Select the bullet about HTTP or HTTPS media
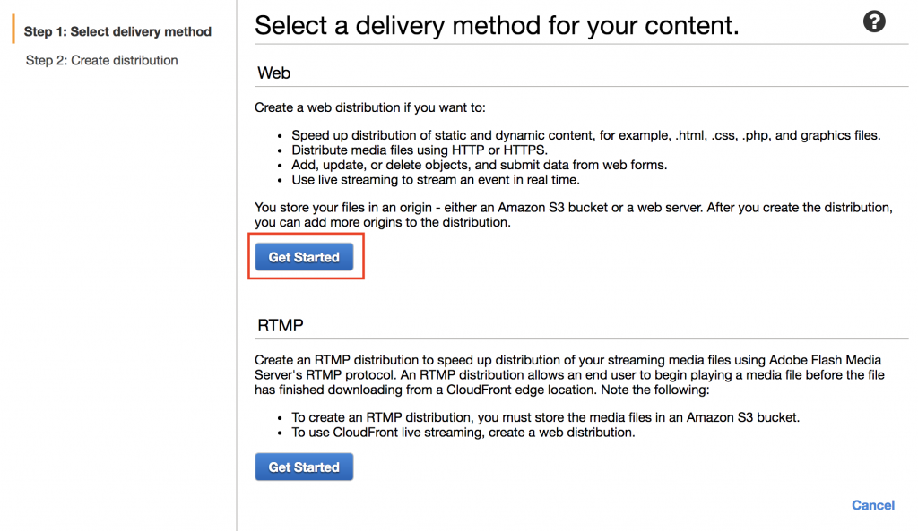This screenshot has width=918, height=531. (x=420, y=150)
